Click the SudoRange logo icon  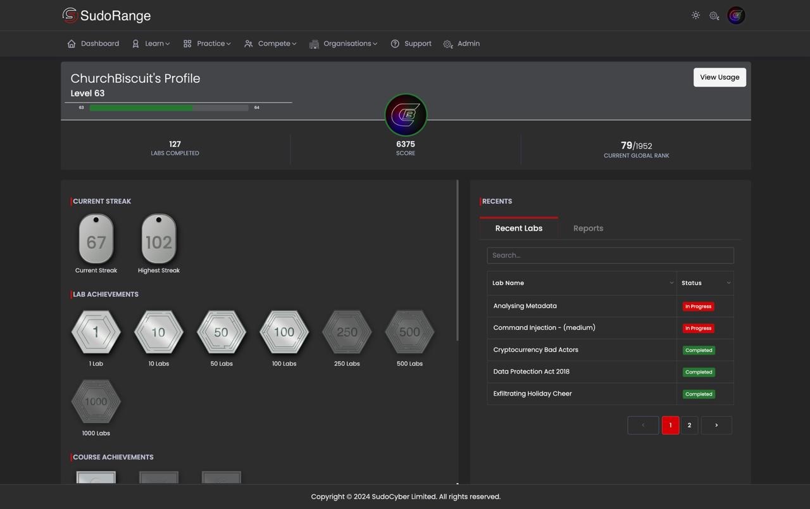(70, 15)
